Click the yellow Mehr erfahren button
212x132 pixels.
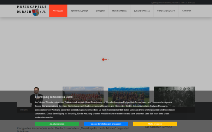pyautogui.click(x=155, y=124)
